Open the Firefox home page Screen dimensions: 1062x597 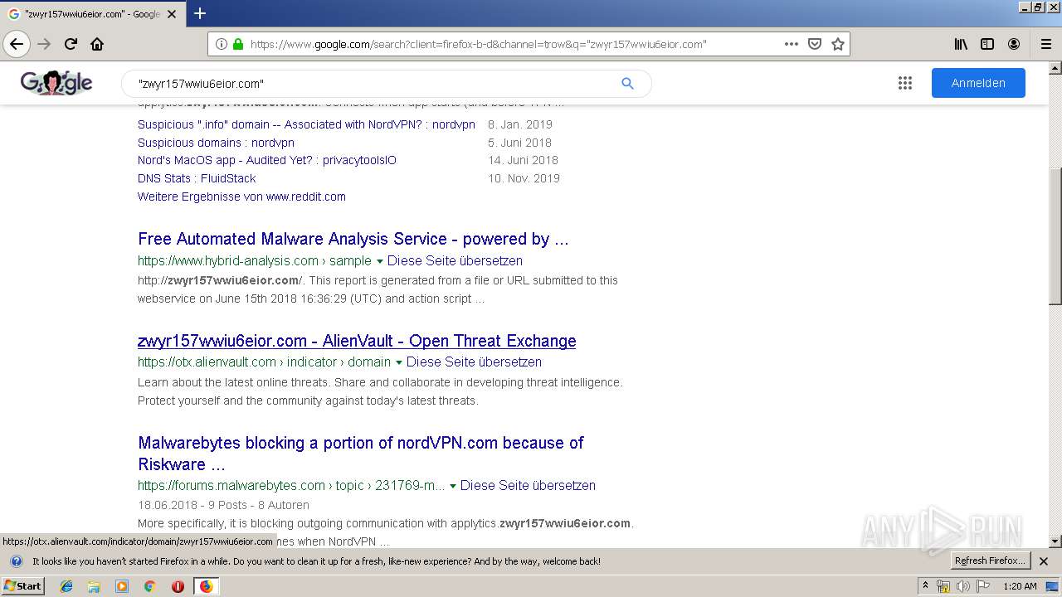(x=97, y=44)
